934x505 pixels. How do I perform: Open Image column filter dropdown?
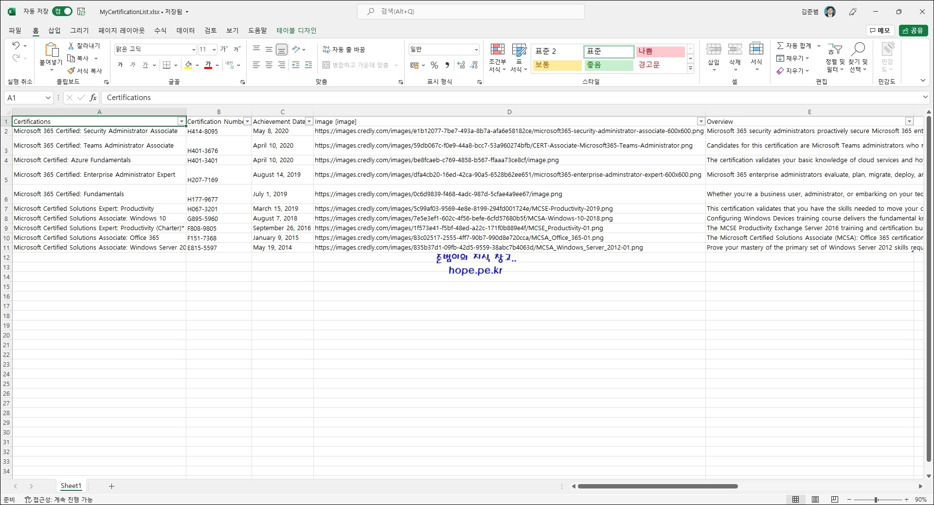tap(701, 121)
